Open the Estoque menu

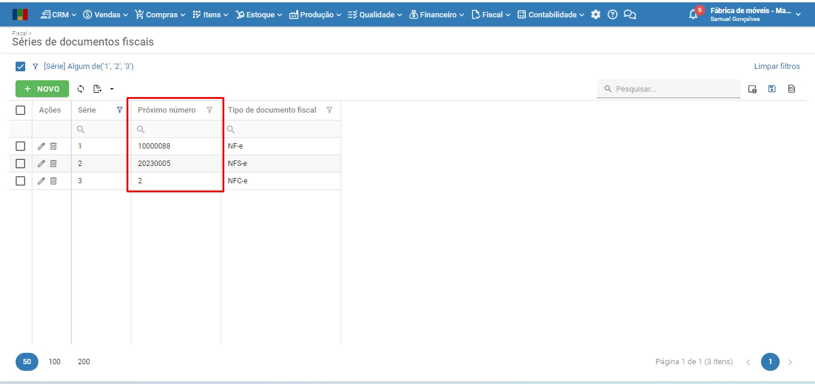(259, 14)
